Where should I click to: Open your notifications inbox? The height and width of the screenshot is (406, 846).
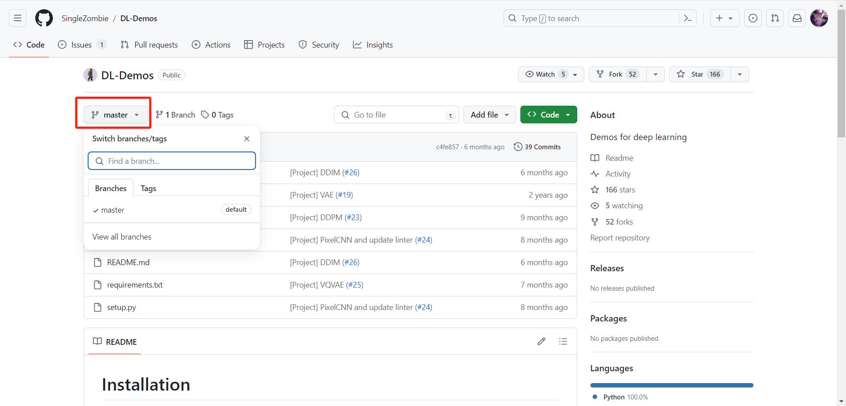click(797, 18)
